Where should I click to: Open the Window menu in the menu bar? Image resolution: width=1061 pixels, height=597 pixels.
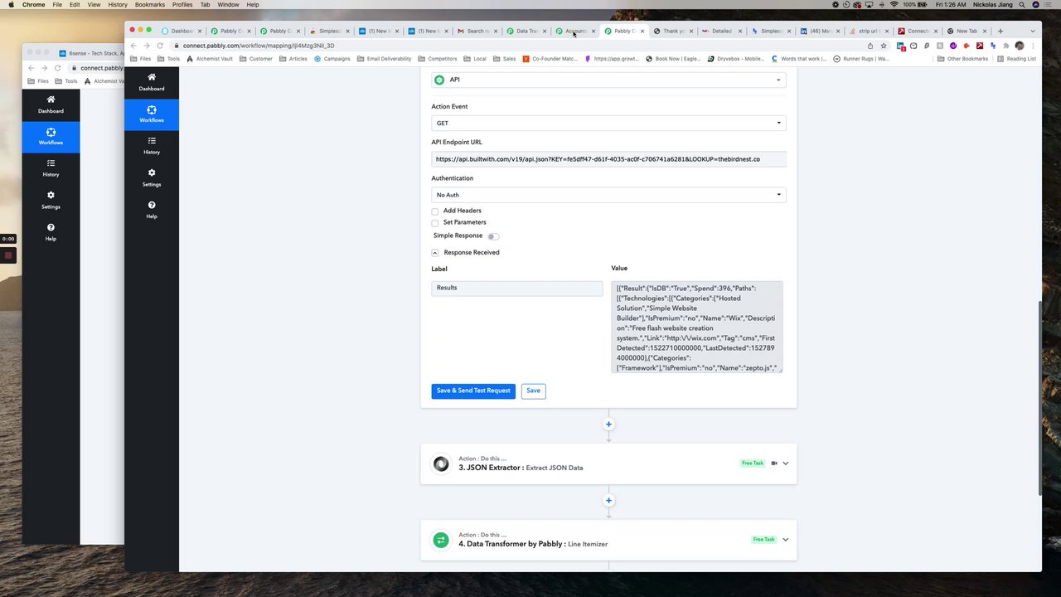coord(228,5)
